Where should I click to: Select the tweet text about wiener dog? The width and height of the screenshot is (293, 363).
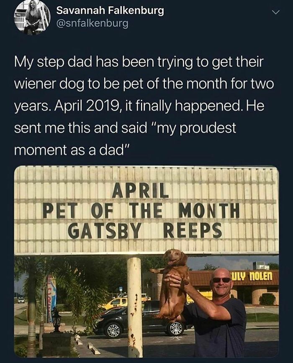tap(144, 106)
